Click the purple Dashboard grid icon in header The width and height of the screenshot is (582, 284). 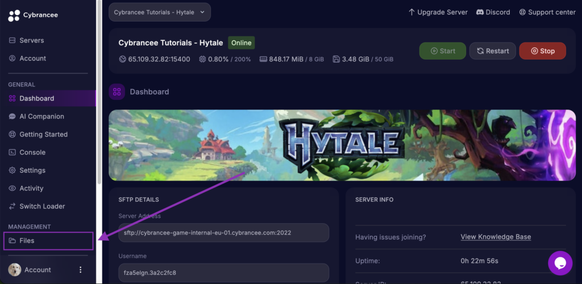click(x=117, y=91)
